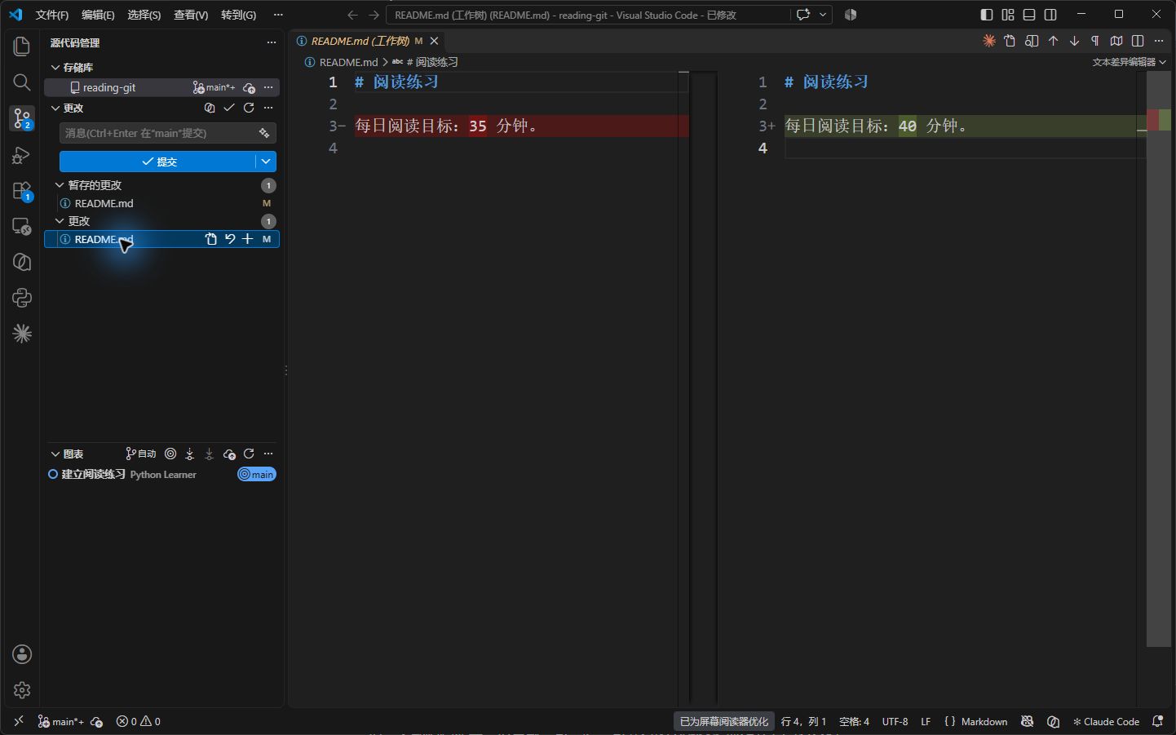The width and height of the screenshot is (1176, 735).
Task: Open the 文件(F) menu
Action: pos(52,15)
